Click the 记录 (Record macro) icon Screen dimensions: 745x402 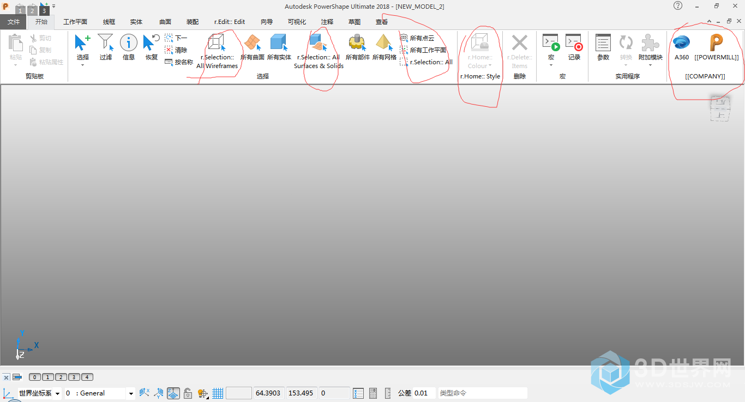[574, 42]
